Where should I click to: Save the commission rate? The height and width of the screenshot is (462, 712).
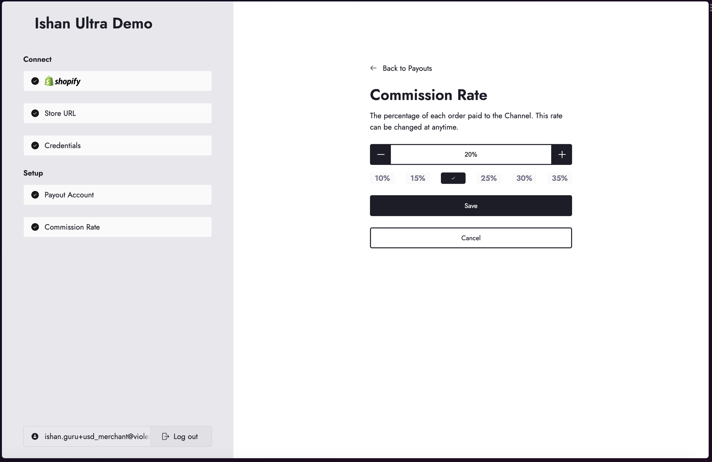pos(471,206)
